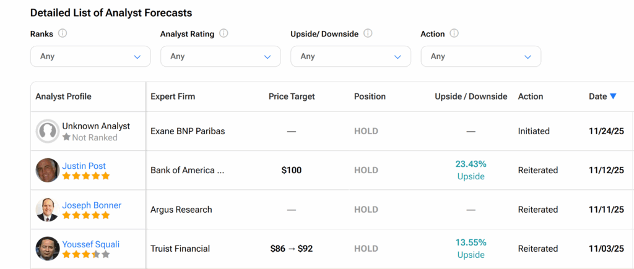Screen dimensions: 634x269
Task: Sort by the Price Target column header
Action: [292, 96]
